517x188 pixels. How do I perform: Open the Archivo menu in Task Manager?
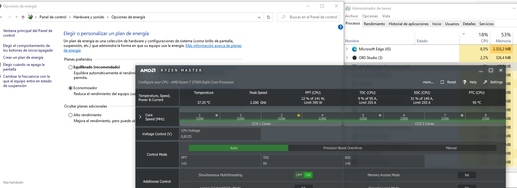351,16
